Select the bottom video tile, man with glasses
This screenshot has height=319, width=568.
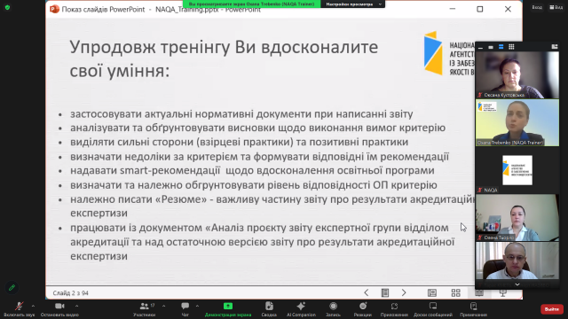pyautogui.click(x=517, y=261)
